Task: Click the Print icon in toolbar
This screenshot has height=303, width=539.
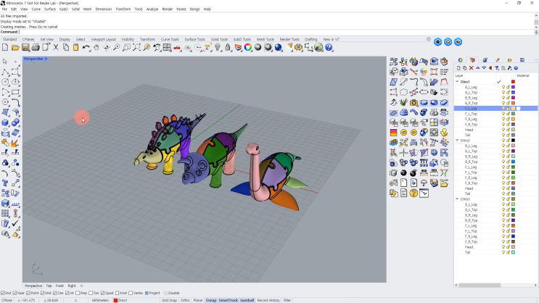Action: pyautogui.click(x=36, y=47)
